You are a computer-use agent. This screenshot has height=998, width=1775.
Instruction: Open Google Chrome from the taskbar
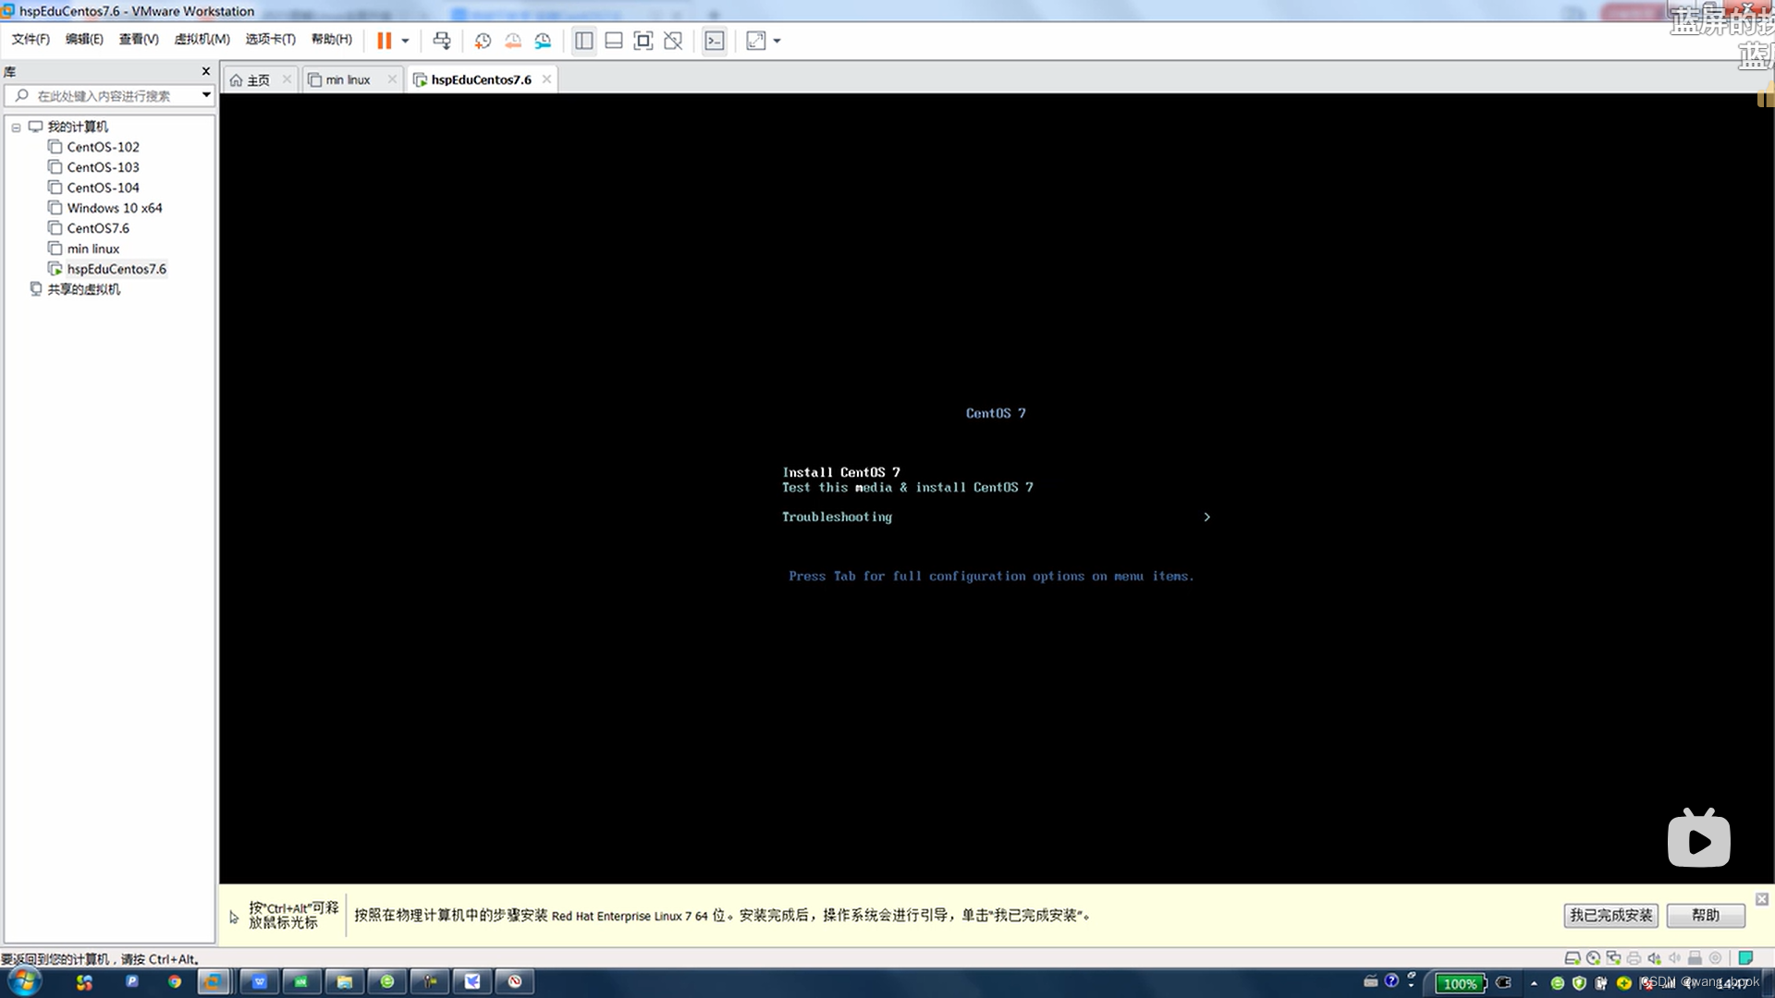175,981
